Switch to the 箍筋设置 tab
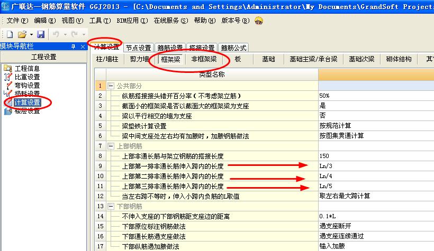 coord(170,48)
